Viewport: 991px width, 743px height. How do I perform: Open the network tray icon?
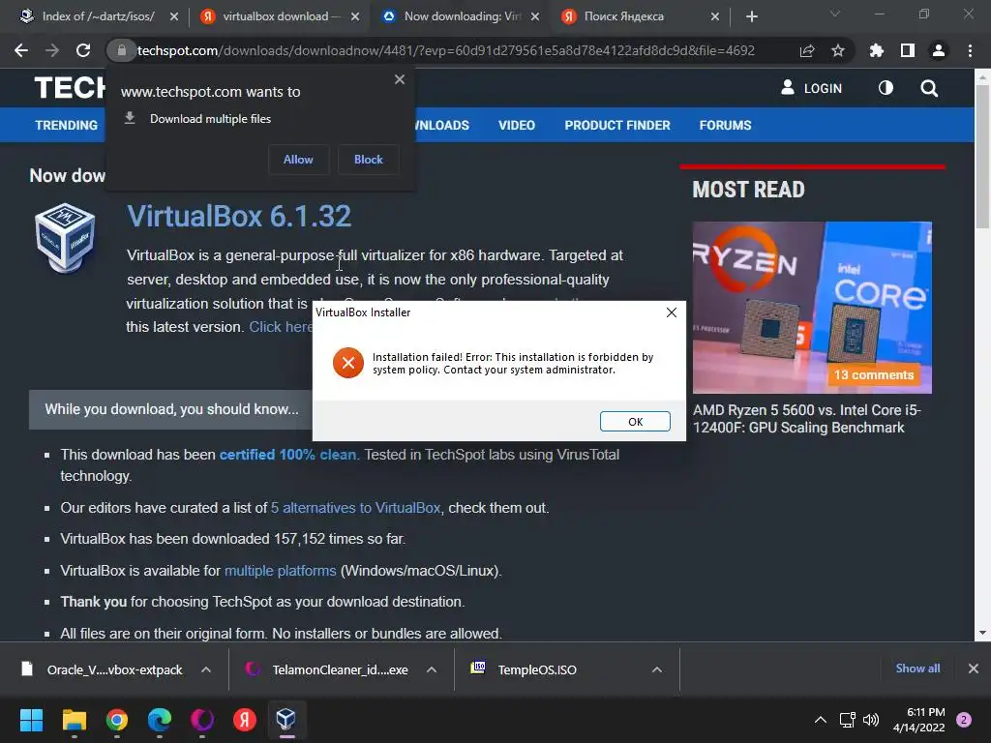tap(847, 720)
